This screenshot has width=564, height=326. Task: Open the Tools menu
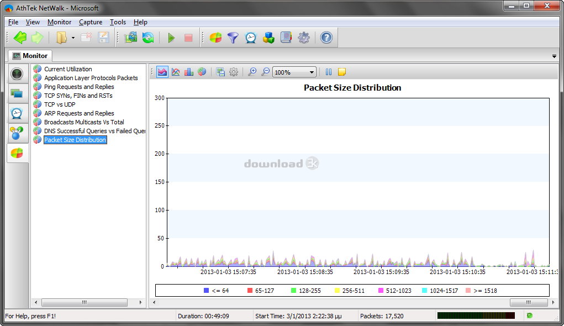pyautogui.click(x=118, y=22)
